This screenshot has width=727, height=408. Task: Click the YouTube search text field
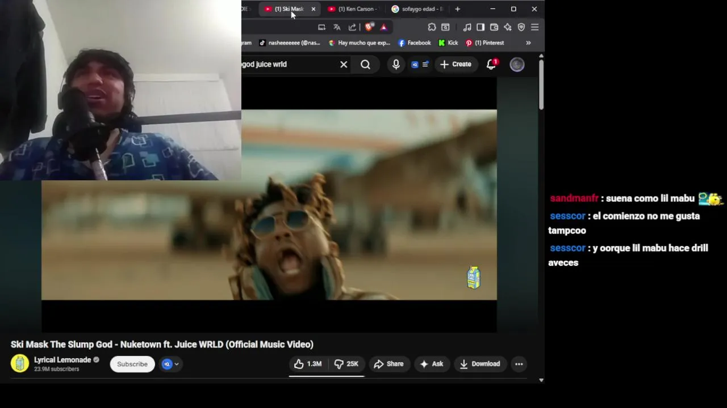[x=287, y=65]
